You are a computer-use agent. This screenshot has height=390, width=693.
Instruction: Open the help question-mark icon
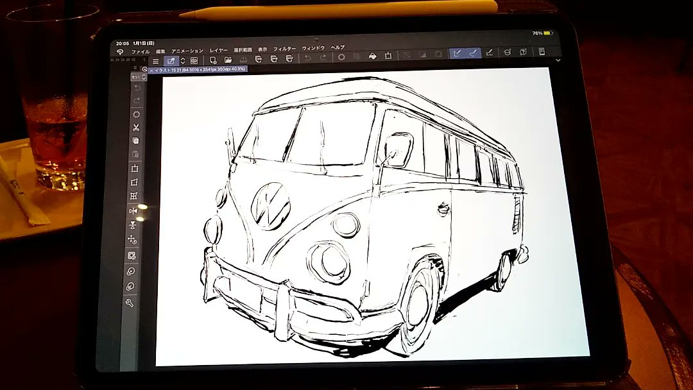[x=524, y=52]
